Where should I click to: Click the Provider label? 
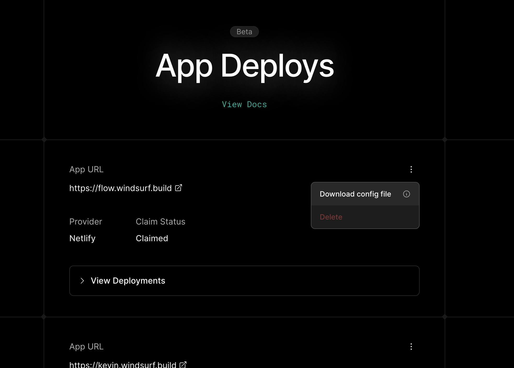[86, 222]
